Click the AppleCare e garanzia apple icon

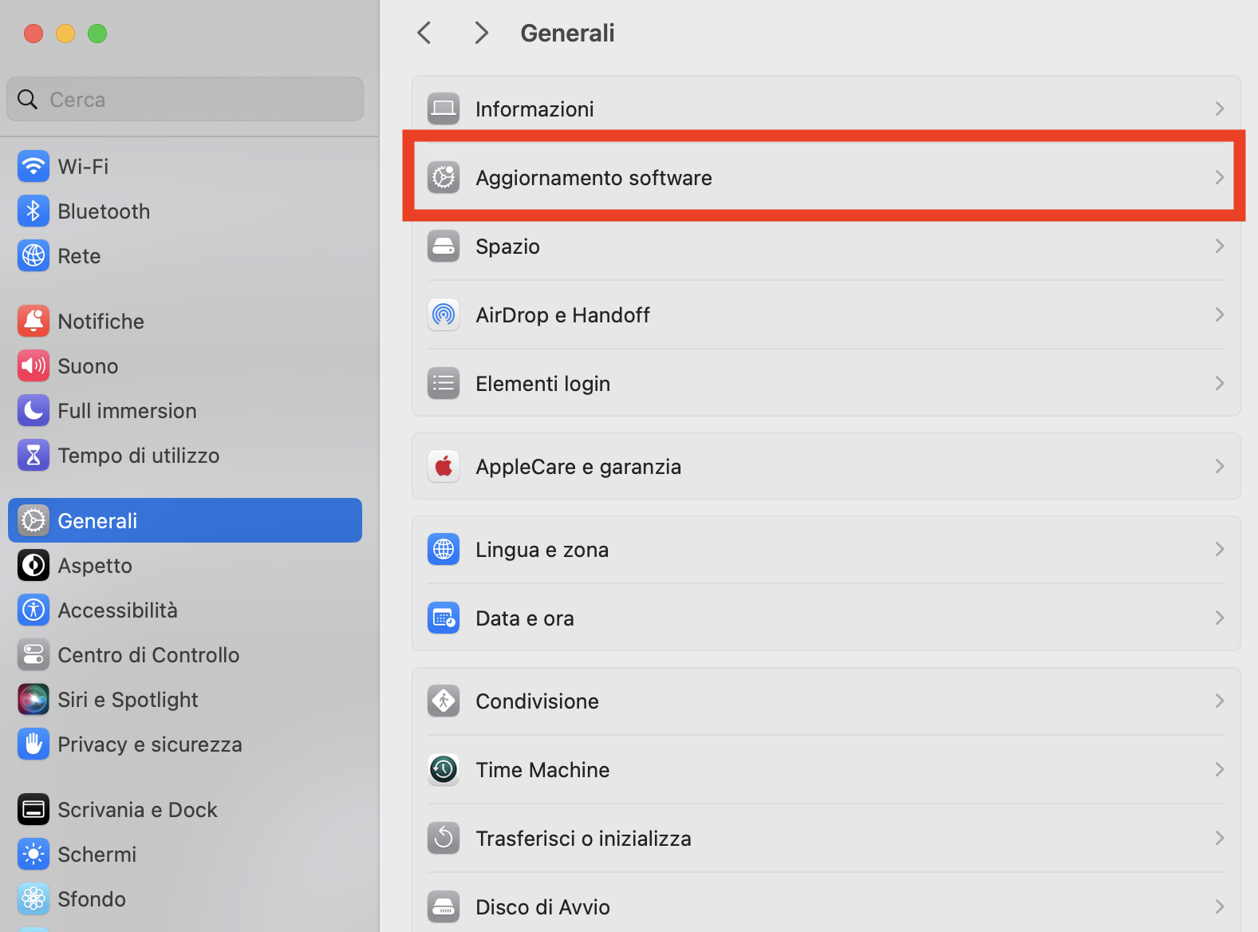pyautogui.click(x=443, y=466)
